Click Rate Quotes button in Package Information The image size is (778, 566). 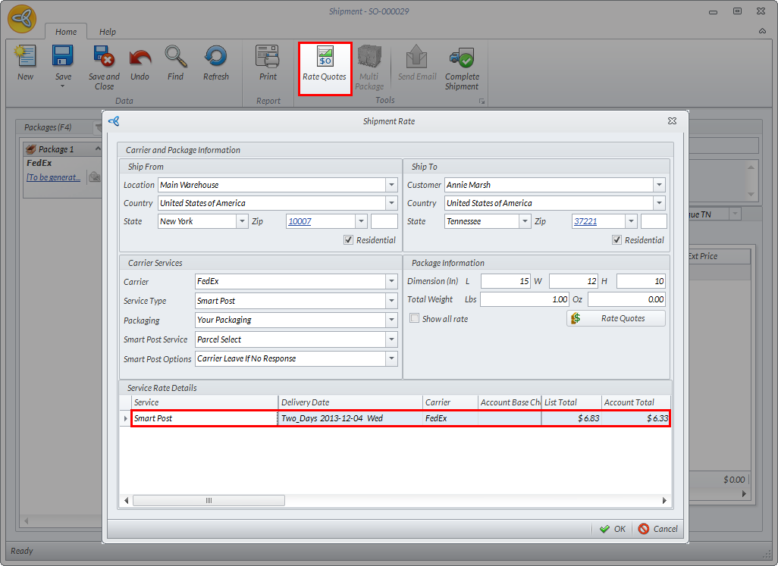click(616, 319)
